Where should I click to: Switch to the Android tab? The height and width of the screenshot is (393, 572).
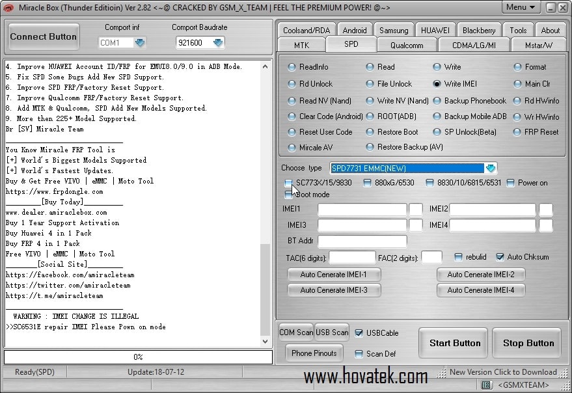coord(355,31)
